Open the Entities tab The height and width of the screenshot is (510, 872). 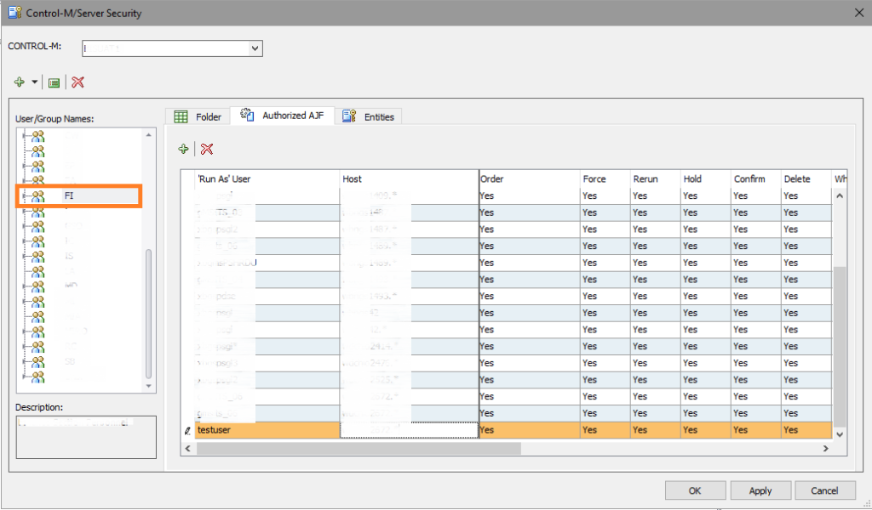click(x=368, y=116)
